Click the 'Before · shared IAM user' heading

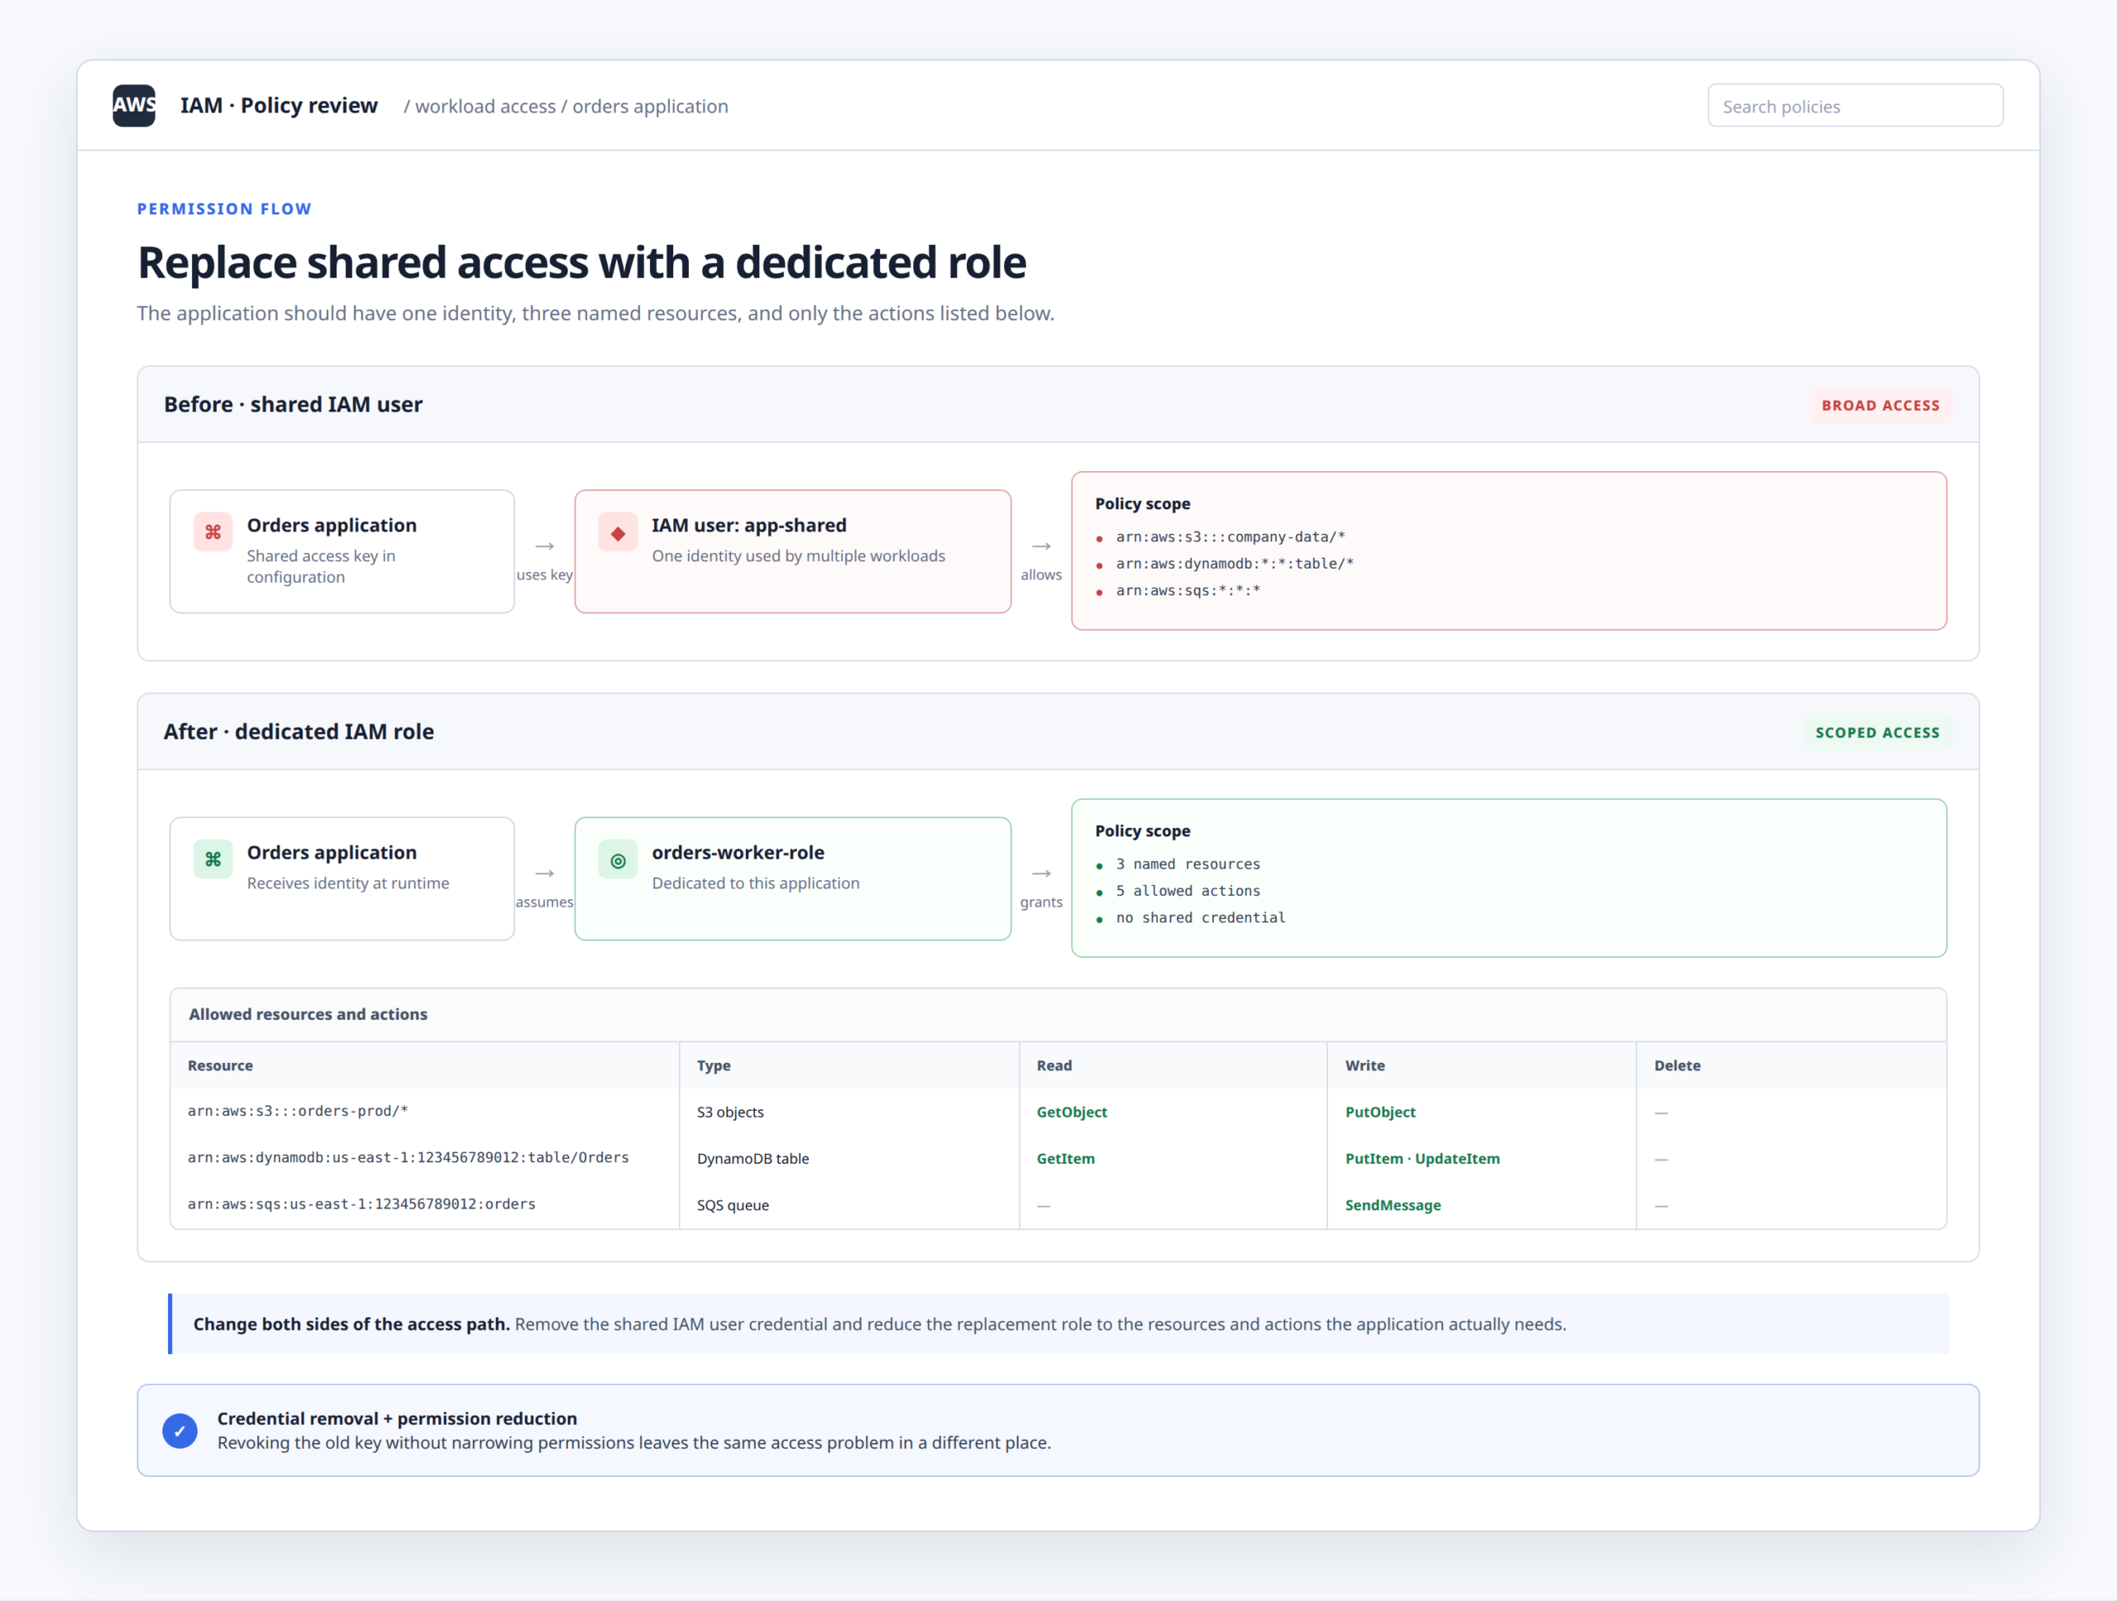pos(293,404)
